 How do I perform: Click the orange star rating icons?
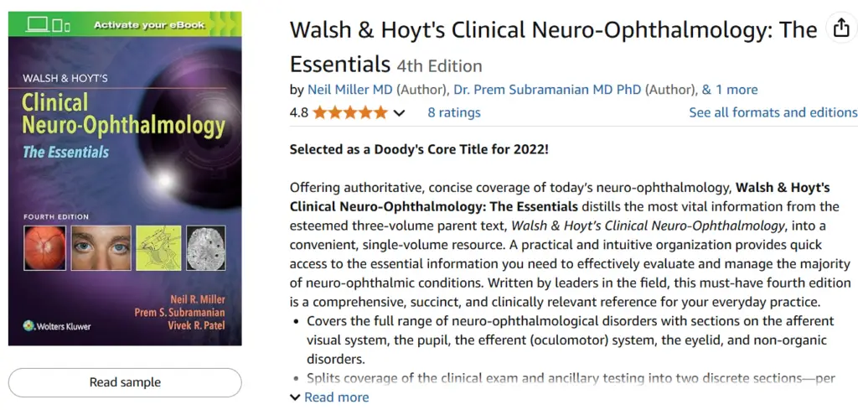[350, 112]
